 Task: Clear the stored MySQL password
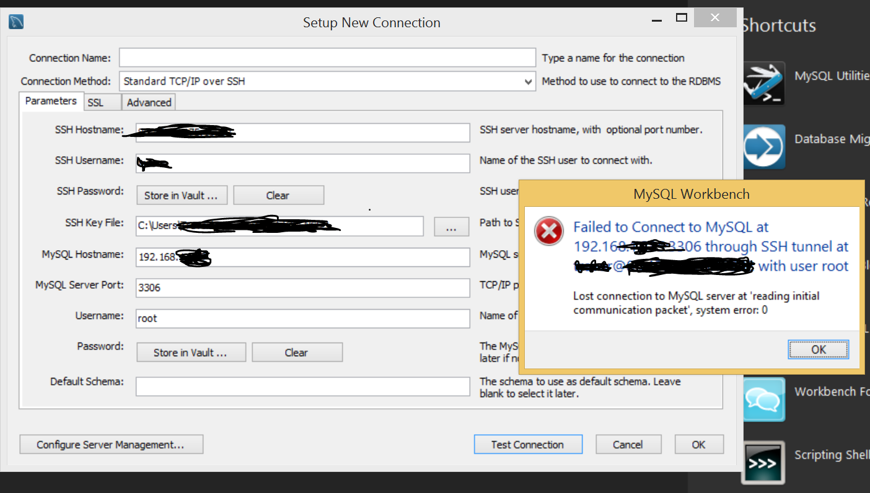click(x=297, y=352)
